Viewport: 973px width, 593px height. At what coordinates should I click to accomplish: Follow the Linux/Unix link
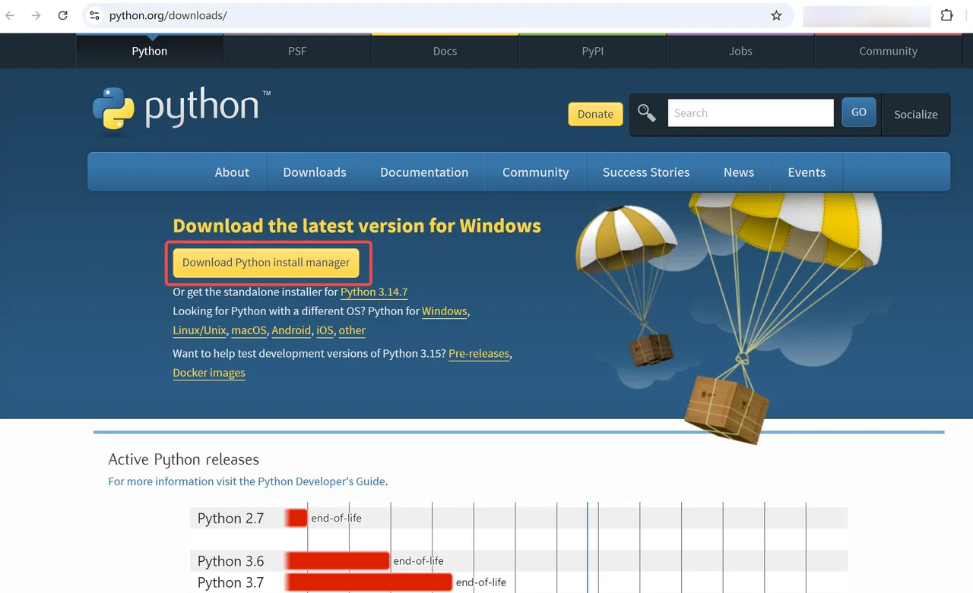coord(199,330)
